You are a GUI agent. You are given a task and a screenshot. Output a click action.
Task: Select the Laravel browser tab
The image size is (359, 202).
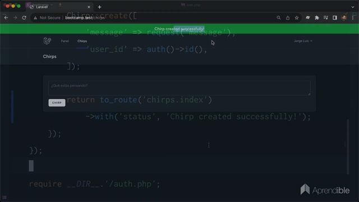60,7
